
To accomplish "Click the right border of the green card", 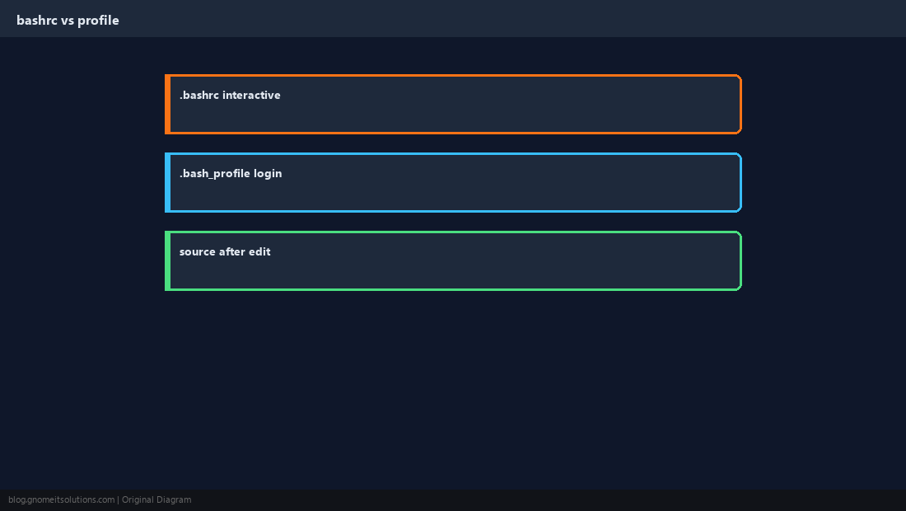I will (x=740, y=260).
